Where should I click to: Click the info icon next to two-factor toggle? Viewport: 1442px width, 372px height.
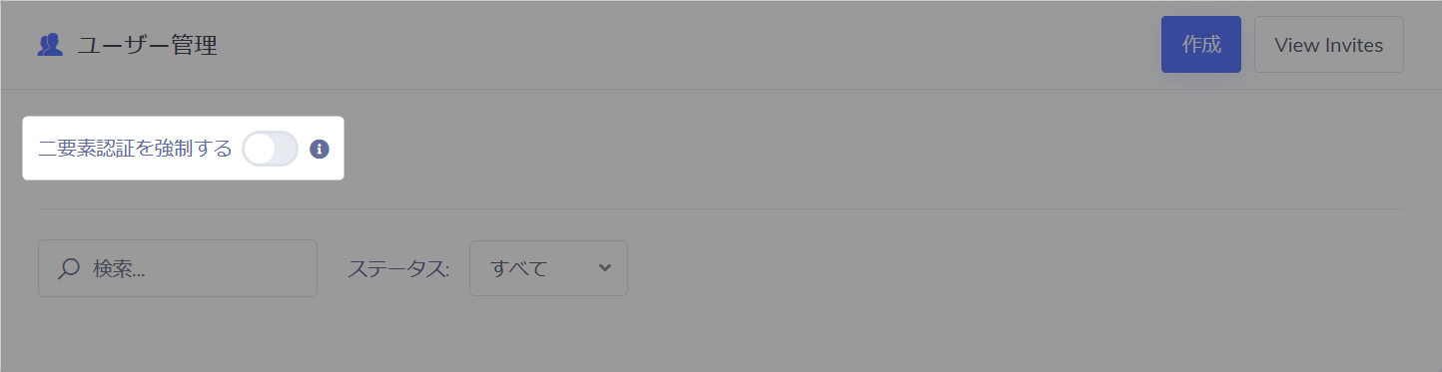coord(320,150)
